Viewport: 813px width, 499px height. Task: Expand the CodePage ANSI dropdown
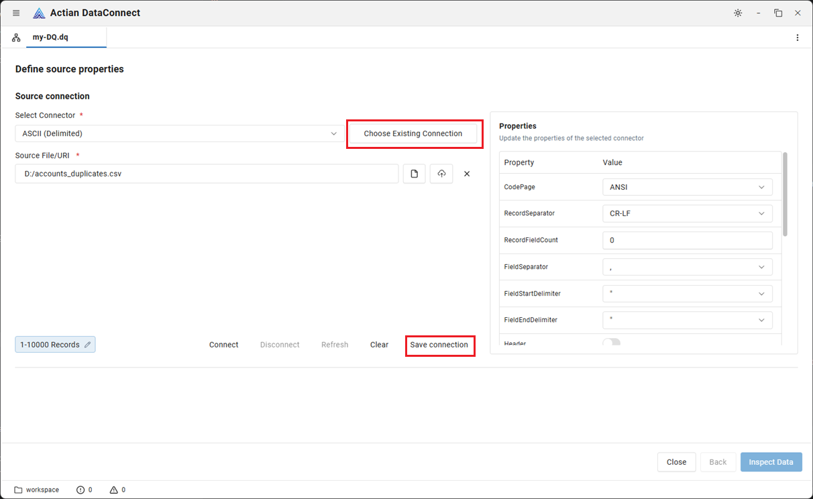click(688, 187)
